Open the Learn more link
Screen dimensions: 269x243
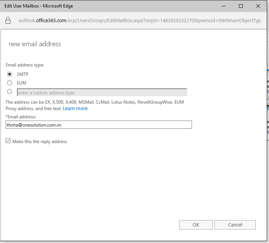[x=75, y=109]
